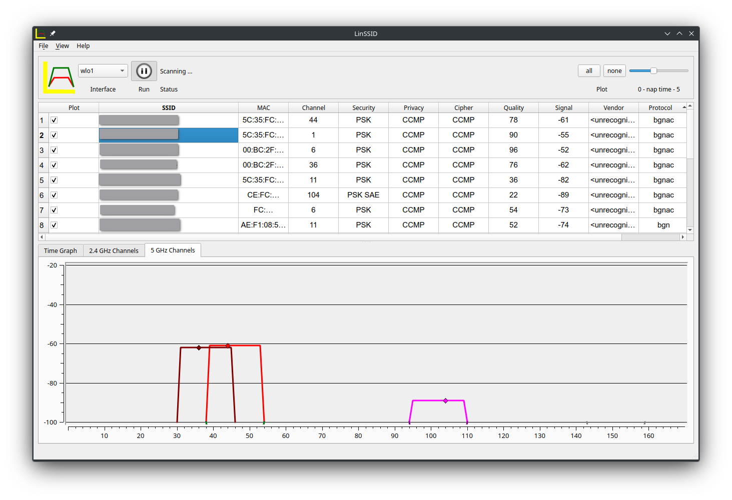This screenshot has height=500, width=732.
Task: Uncheck plot checkbox for row 8
Action: pyautogui.click(x=54, y=225)
